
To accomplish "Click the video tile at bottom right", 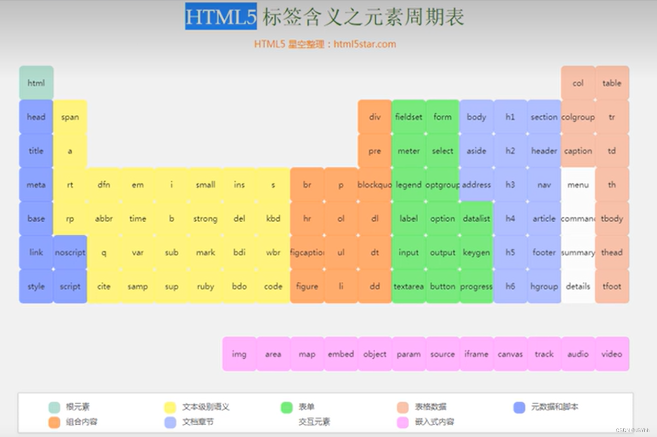I will [x=612, y=354].
